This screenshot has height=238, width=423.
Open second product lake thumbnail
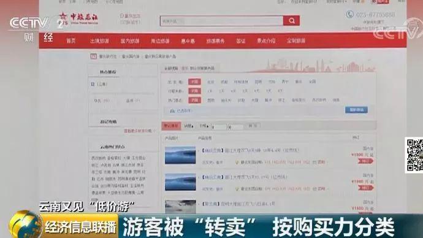(x=180, y=182)
